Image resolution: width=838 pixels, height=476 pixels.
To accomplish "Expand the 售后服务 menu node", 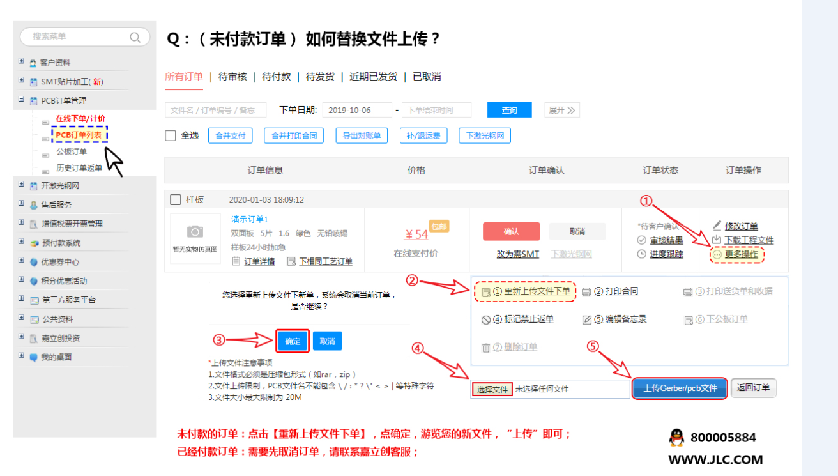I will [x=22, y=204].
